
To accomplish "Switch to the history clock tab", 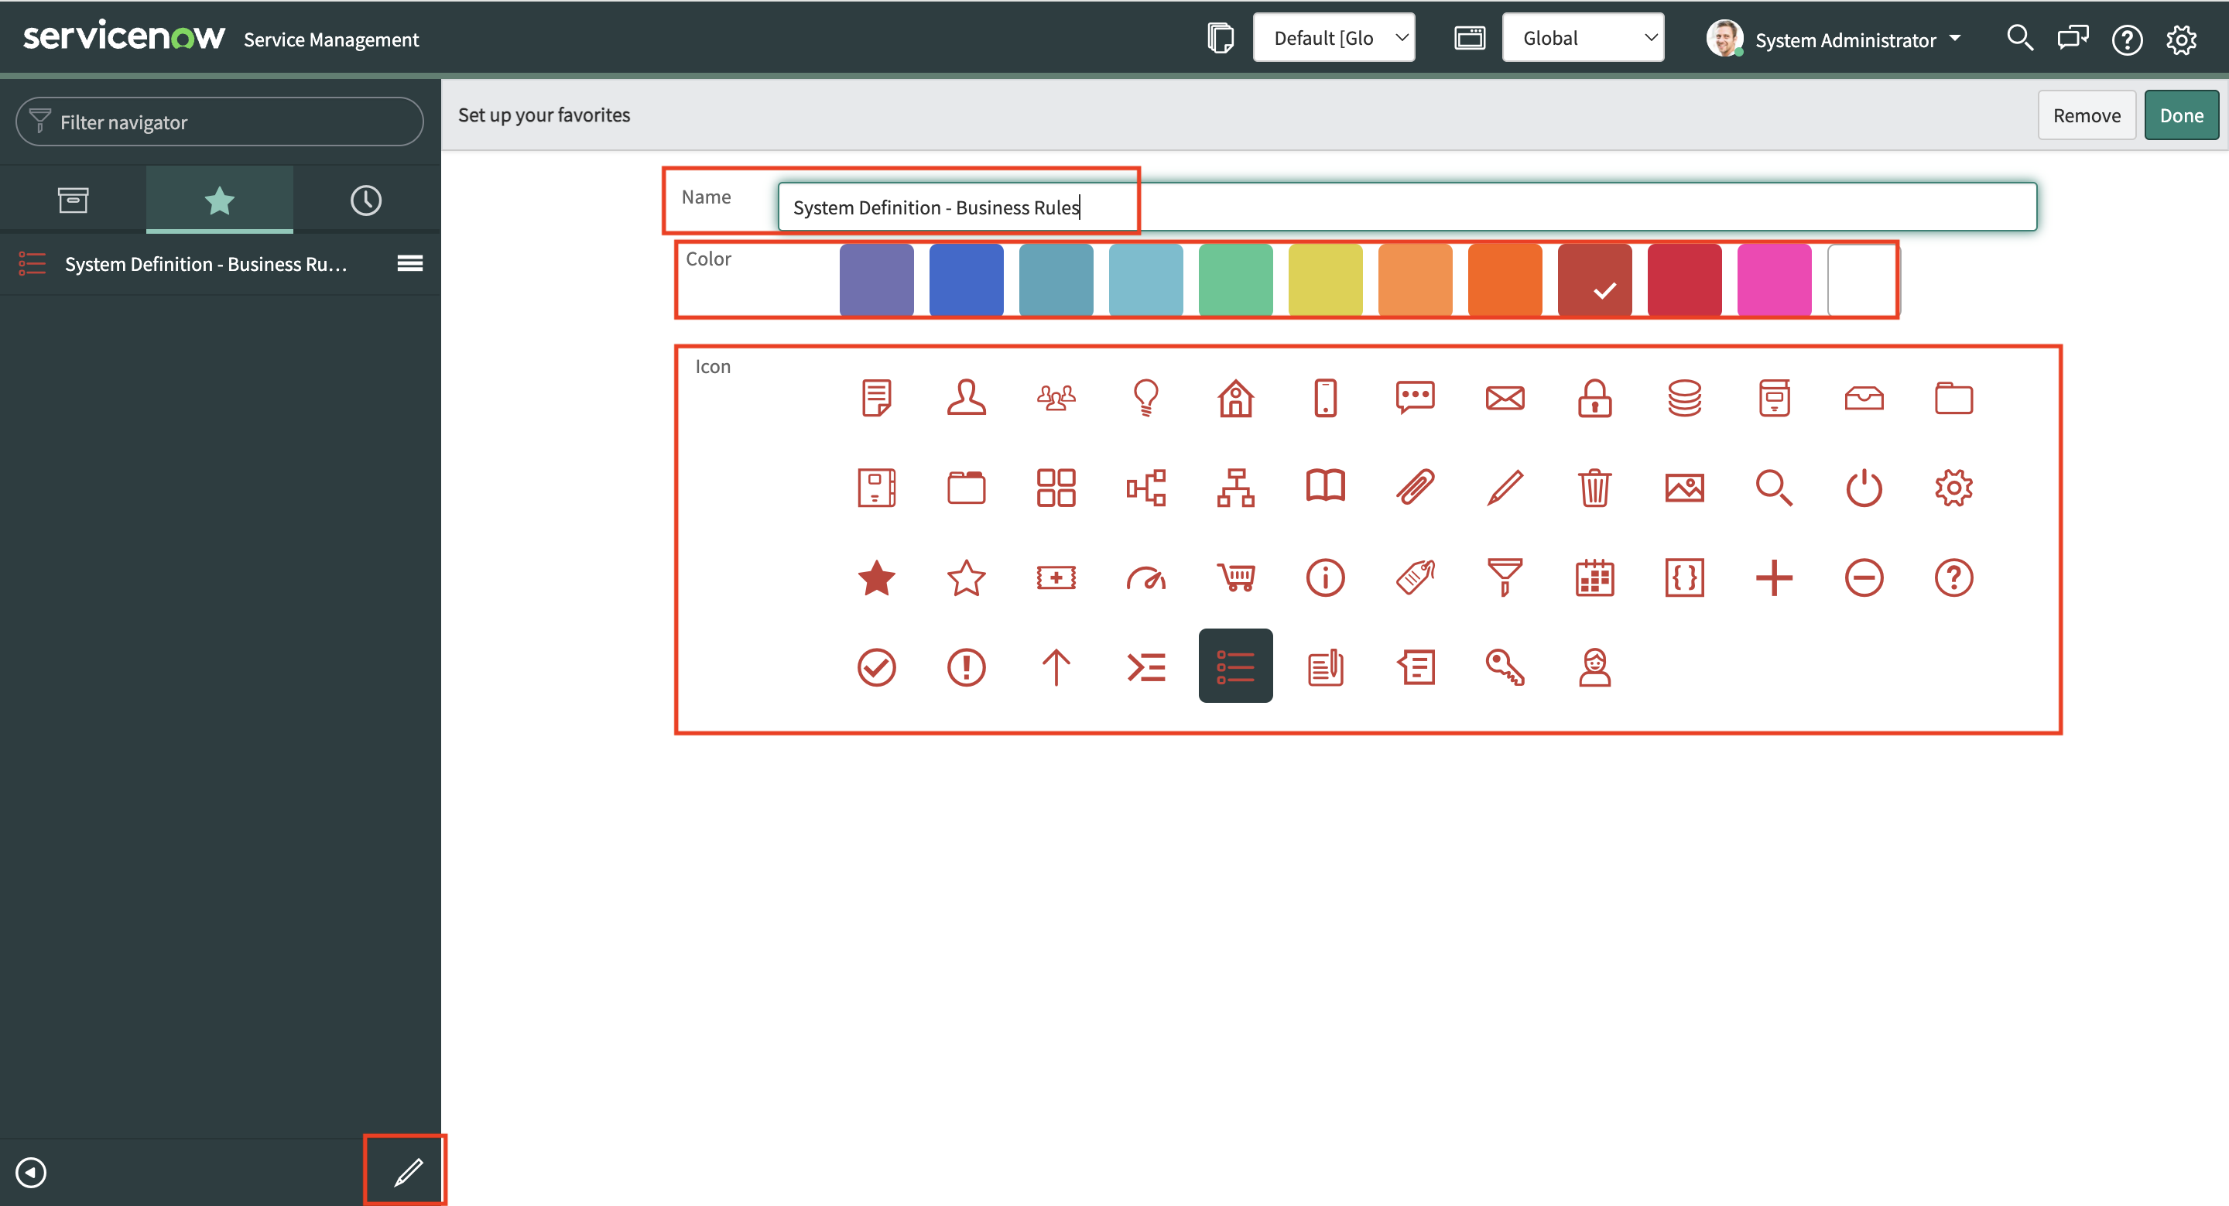I will click(365, 200).
